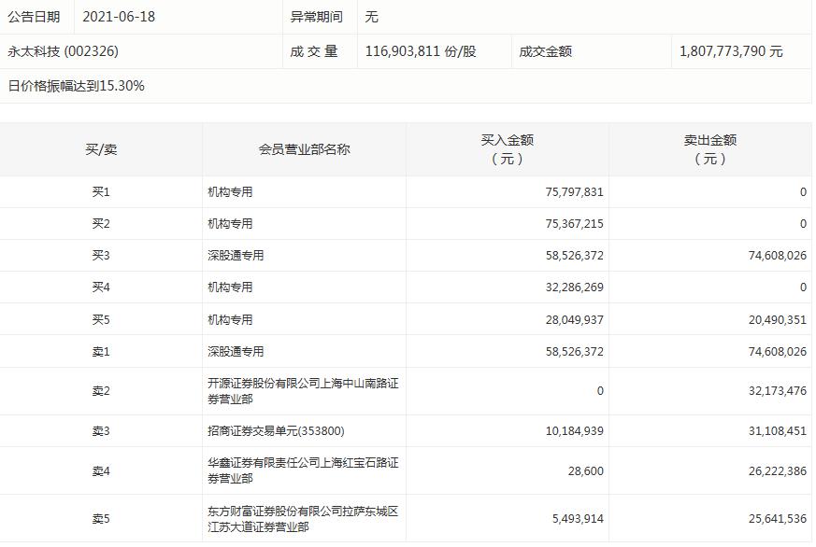Screen dimensions: 816x547
Task: Click 华鑫证券有限责任公司上海红宝石路证券营业部
Action: coord(303,470)
